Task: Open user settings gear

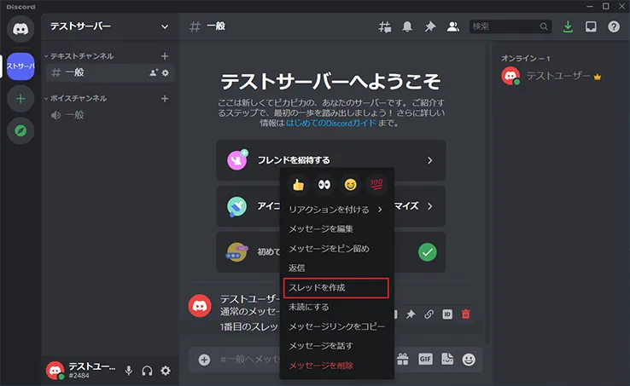Action: click(165, 371)
